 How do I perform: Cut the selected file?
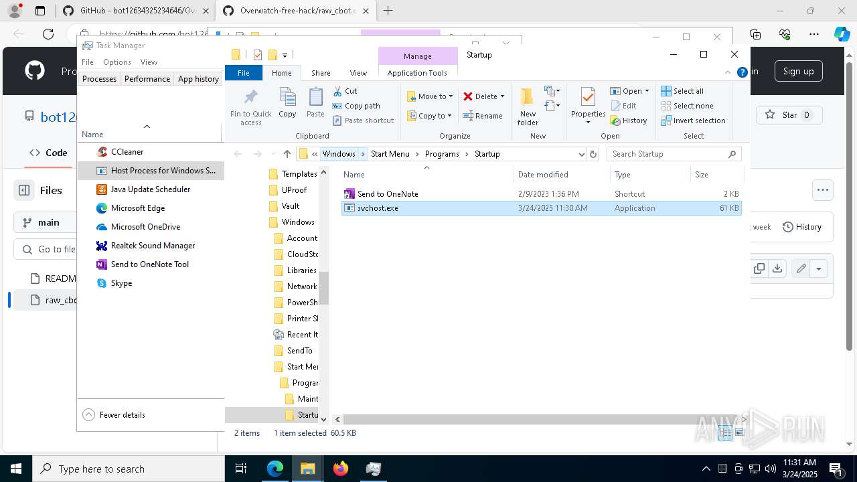pyautogui.click(x=345, y=91)
